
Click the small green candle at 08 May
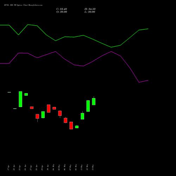pyautogui.click(x=77, y=127)
